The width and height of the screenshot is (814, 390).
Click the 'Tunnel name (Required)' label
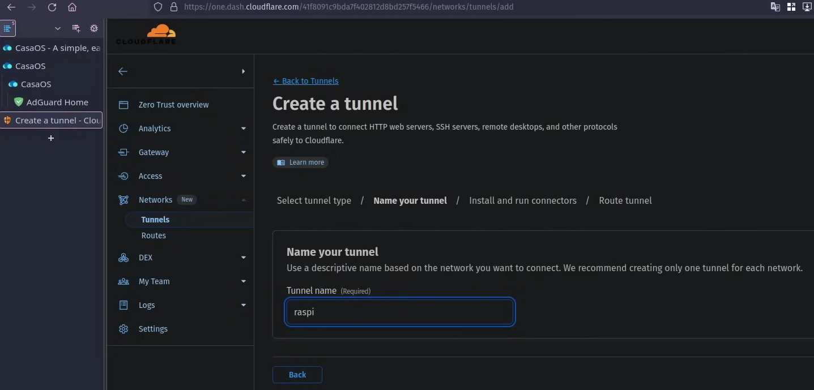(329, 290)
